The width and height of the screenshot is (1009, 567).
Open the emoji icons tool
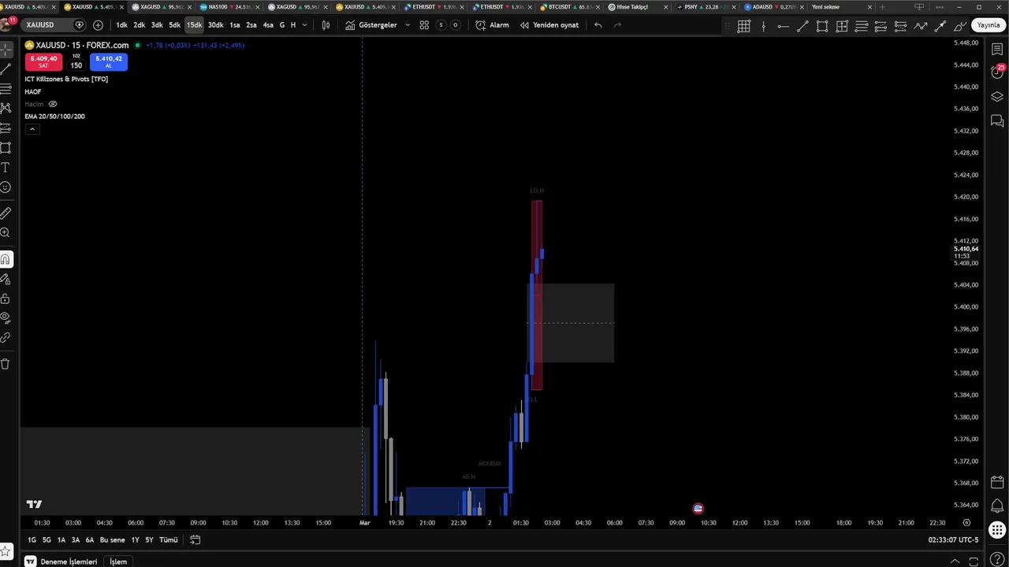[x=6, y=187]
